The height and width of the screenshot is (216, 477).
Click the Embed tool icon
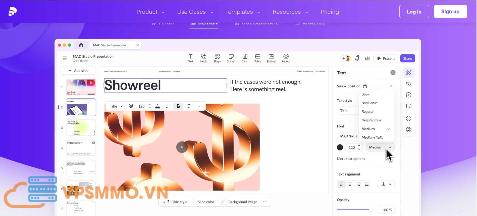pos(271,58)
